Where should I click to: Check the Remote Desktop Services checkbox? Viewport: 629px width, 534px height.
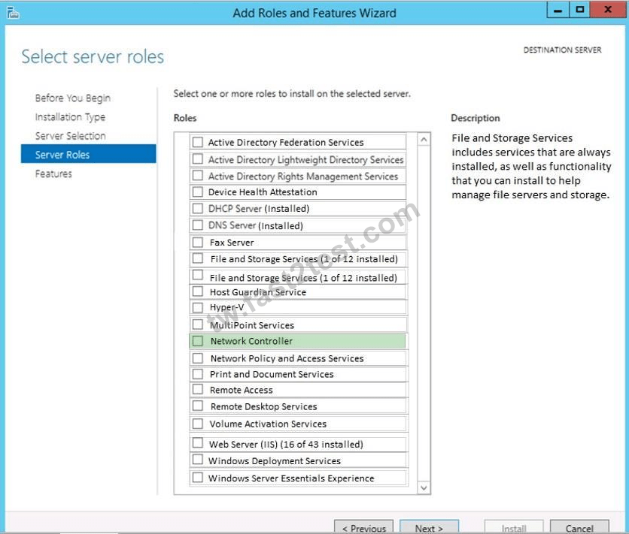tap(198, 406)
